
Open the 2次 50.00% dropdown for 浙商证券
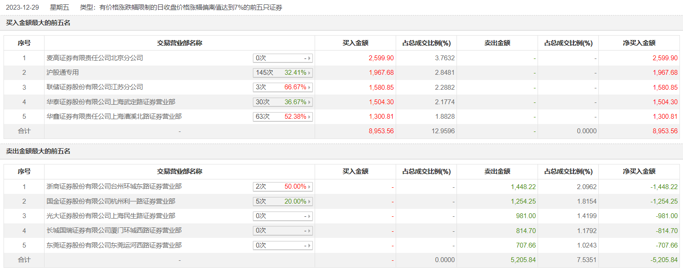click(x=283, y=186)
